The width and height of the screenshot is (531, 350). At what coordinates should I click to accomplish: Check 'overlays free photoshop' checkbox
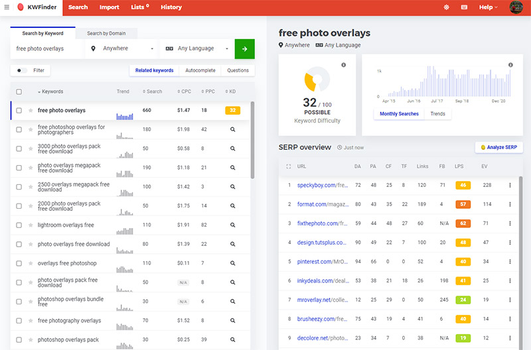point(19,263)
